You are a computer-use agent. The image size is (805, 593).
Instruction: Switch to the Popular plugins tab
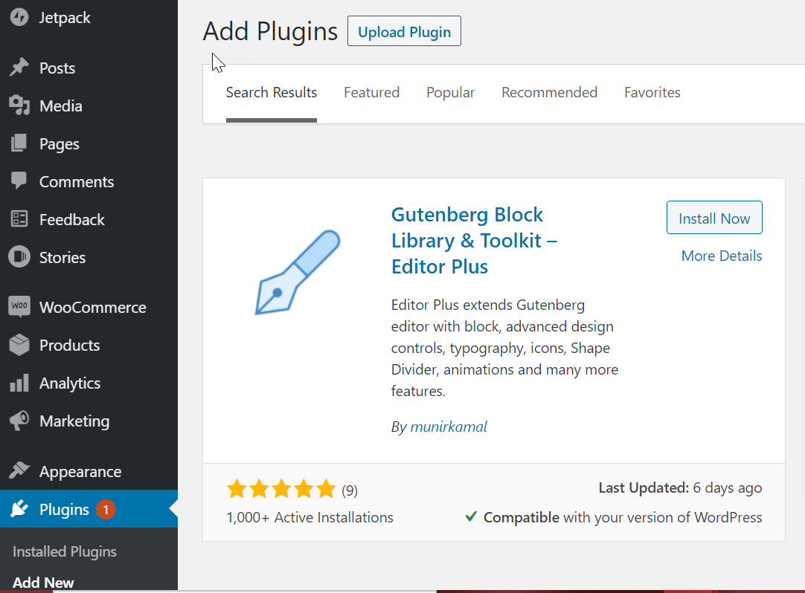click(x=450, y=92)
